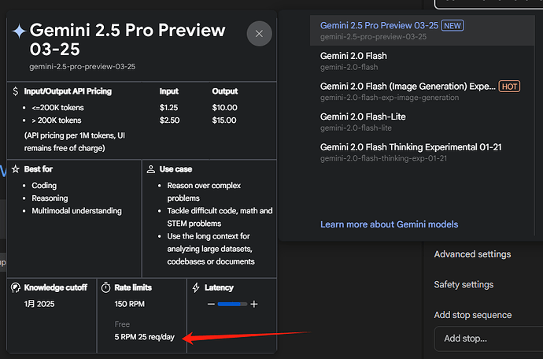The image size is (543, 359).
Task: Click the Coding bullet under Best for
Action: pos(44,185)
